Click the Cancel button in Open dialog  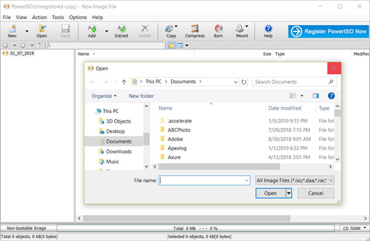[x=315, y=193]
